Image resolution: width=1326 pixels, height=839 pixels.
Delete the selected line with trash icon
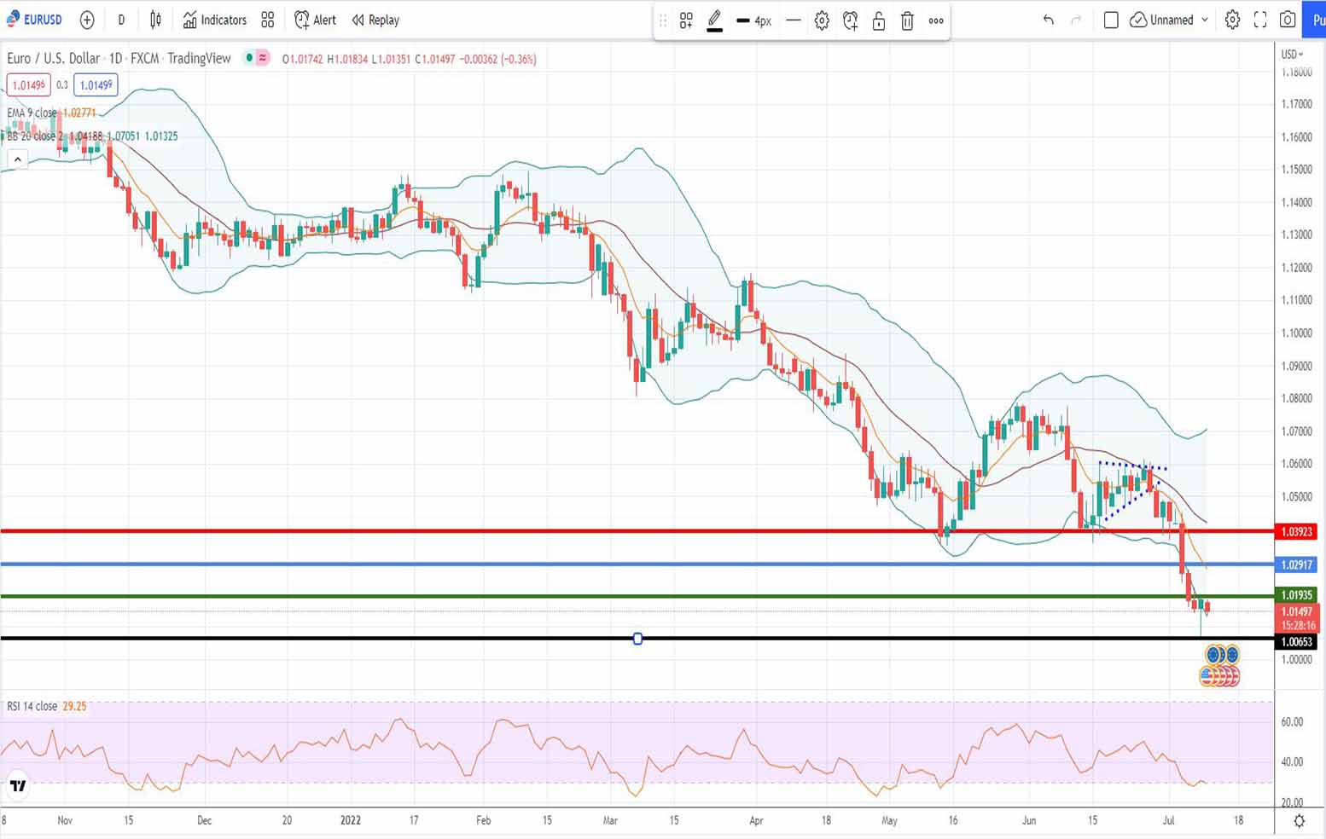click(x=907, y=21)
